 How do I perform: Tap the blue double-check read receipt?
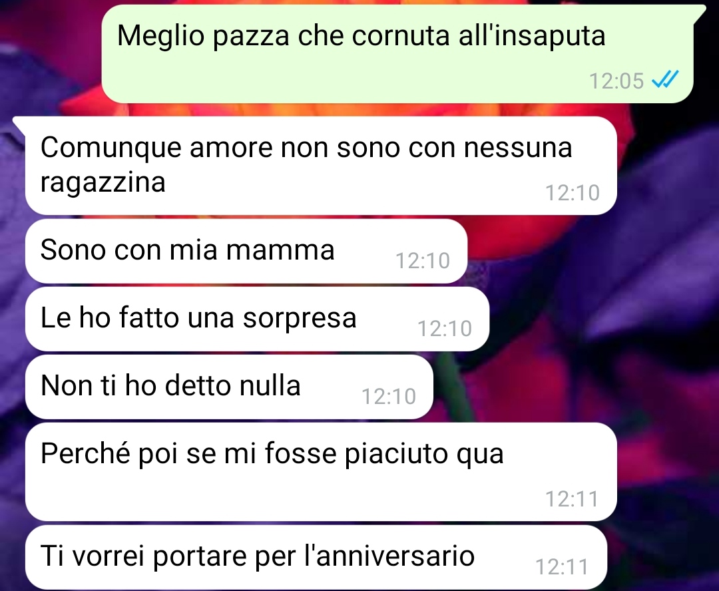tap(665, 80)
